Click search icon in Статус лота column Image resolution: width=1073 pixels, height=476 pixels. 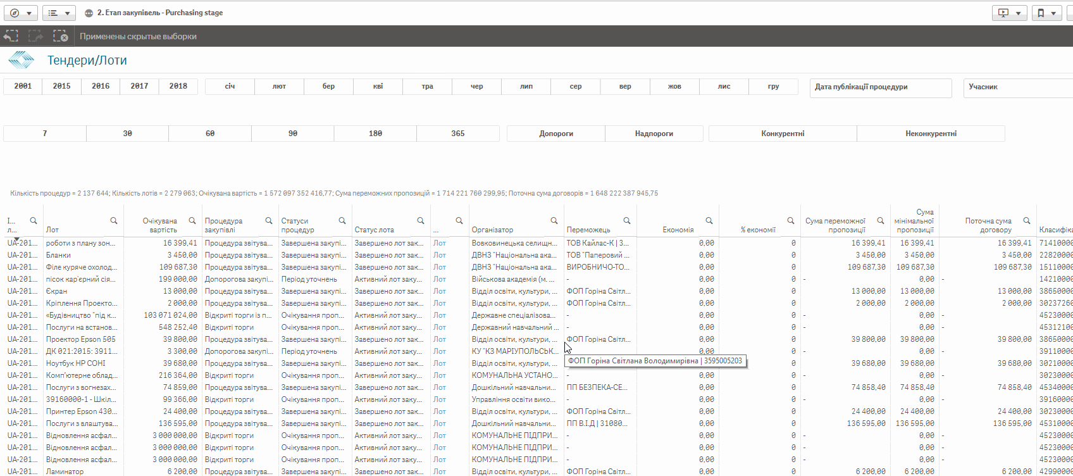click(x=421, y=221)
